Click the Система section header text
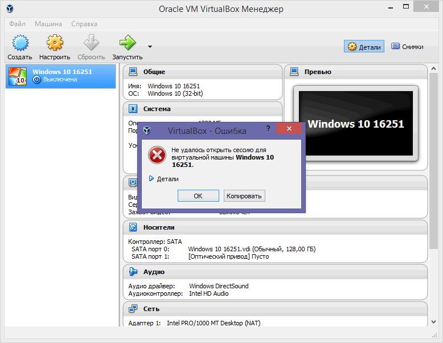This screenshot has width=443, height=343. [157, 109]
